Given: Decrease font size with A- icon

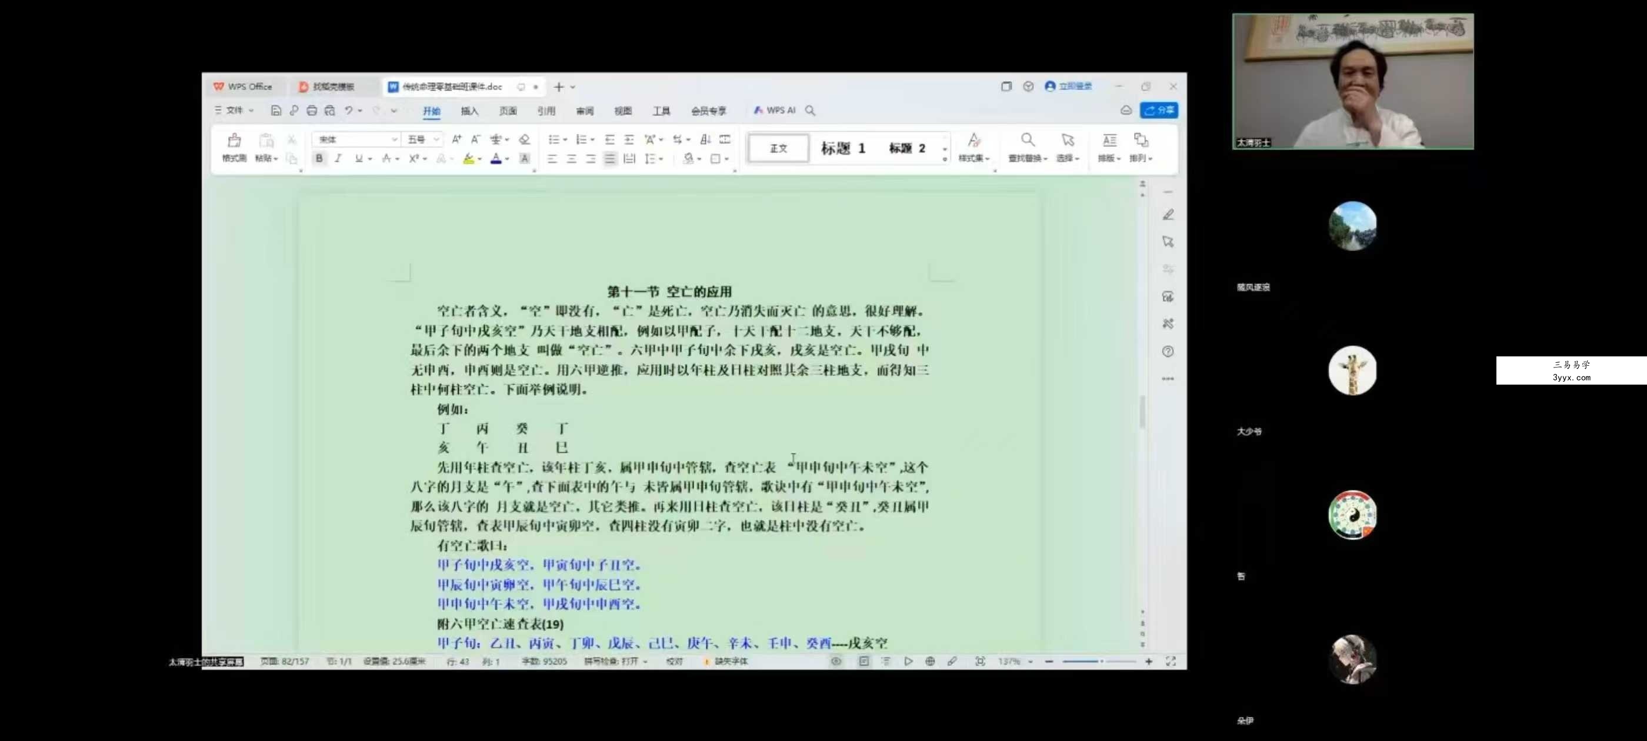Looking at the screenshot, I should [475, 139].
